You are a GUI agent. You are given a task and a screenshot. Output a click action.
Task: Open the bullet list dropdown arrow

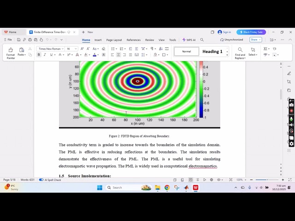pyautogui.click(x=116, y=49)
